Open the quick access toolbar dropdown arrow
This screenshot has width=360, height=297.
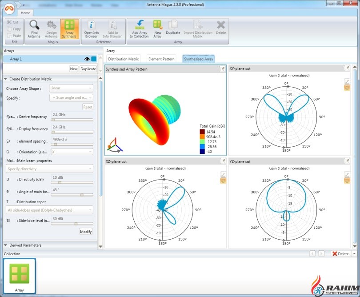pos(24,5)
